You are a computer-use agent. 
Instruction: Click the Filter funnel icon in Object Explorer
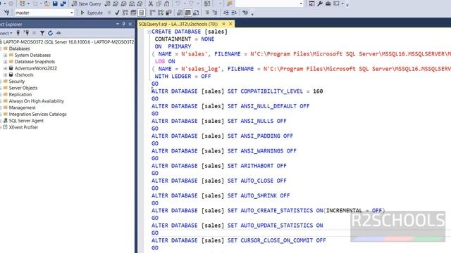42,33
